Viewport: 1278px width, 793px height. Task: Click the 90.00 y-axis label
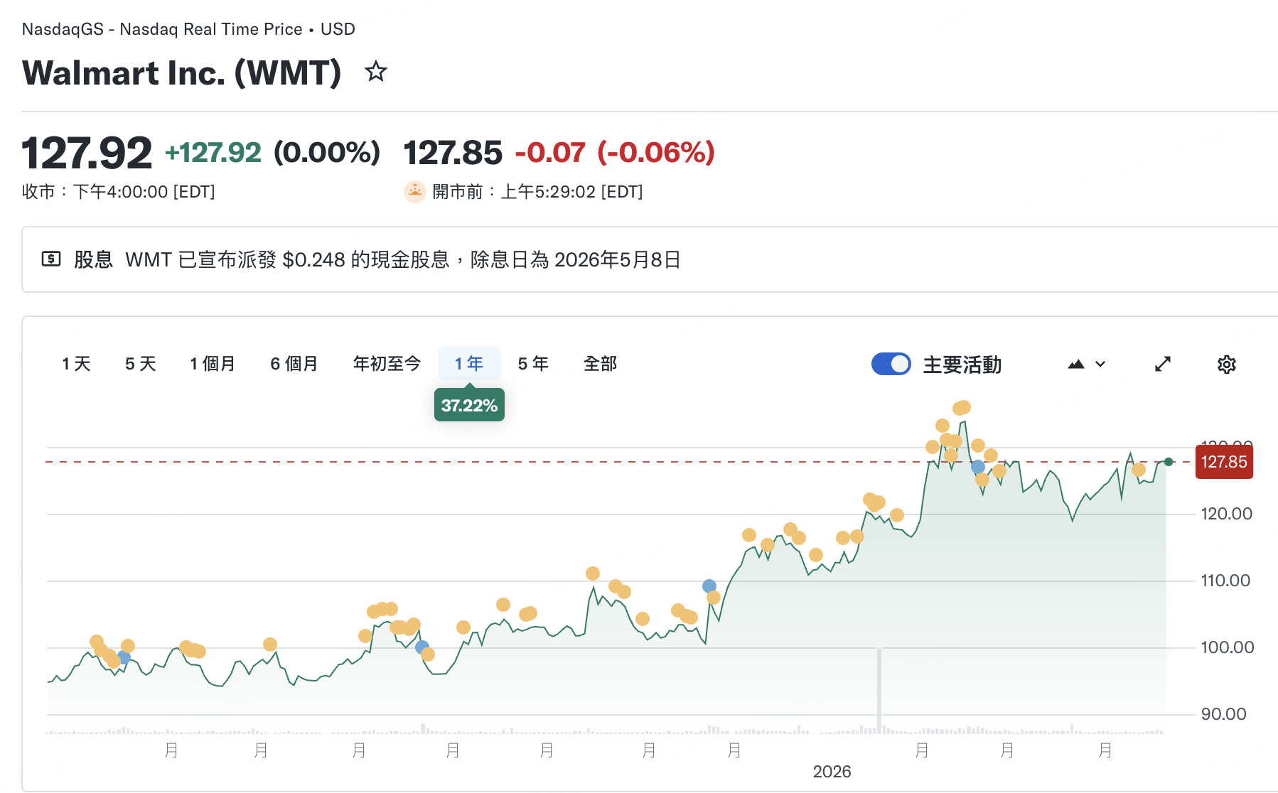[x=1224, y=714]
